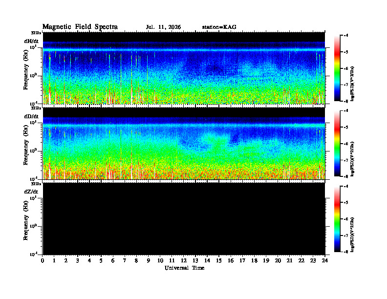This screenshot has height=299, width=387.
Task: Click hour tick label "11" on the time axis
Action: [172, 261]
